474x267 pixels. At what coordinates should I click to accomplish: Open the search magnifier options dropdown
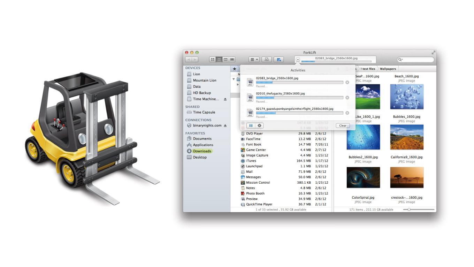coord(401,60)
